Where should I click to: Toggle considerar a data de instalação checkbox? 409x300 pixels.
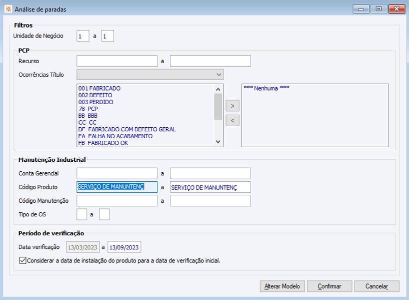pyautogui.click(x=22, y=260)
